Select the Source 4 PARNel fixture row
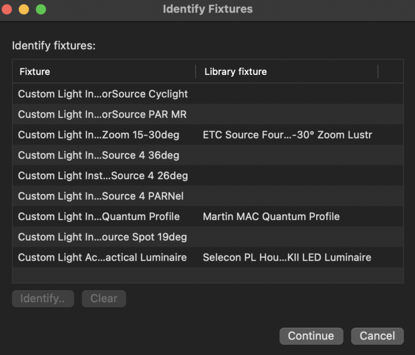415x355 pixels. pyautogui.click(x=101, y=196)
